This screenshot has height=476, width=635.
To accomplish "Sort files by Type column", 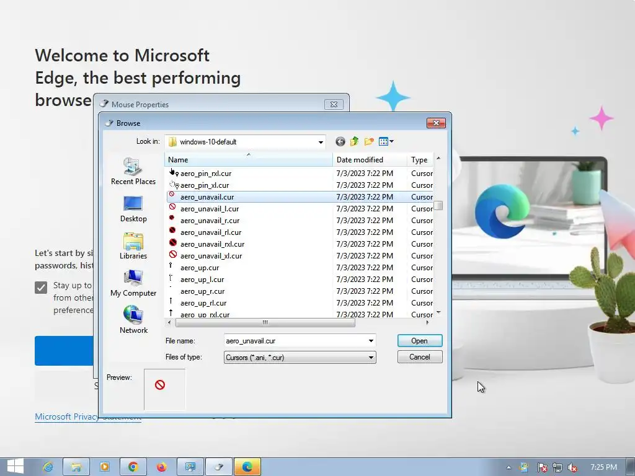I will [x=420, y=159].
